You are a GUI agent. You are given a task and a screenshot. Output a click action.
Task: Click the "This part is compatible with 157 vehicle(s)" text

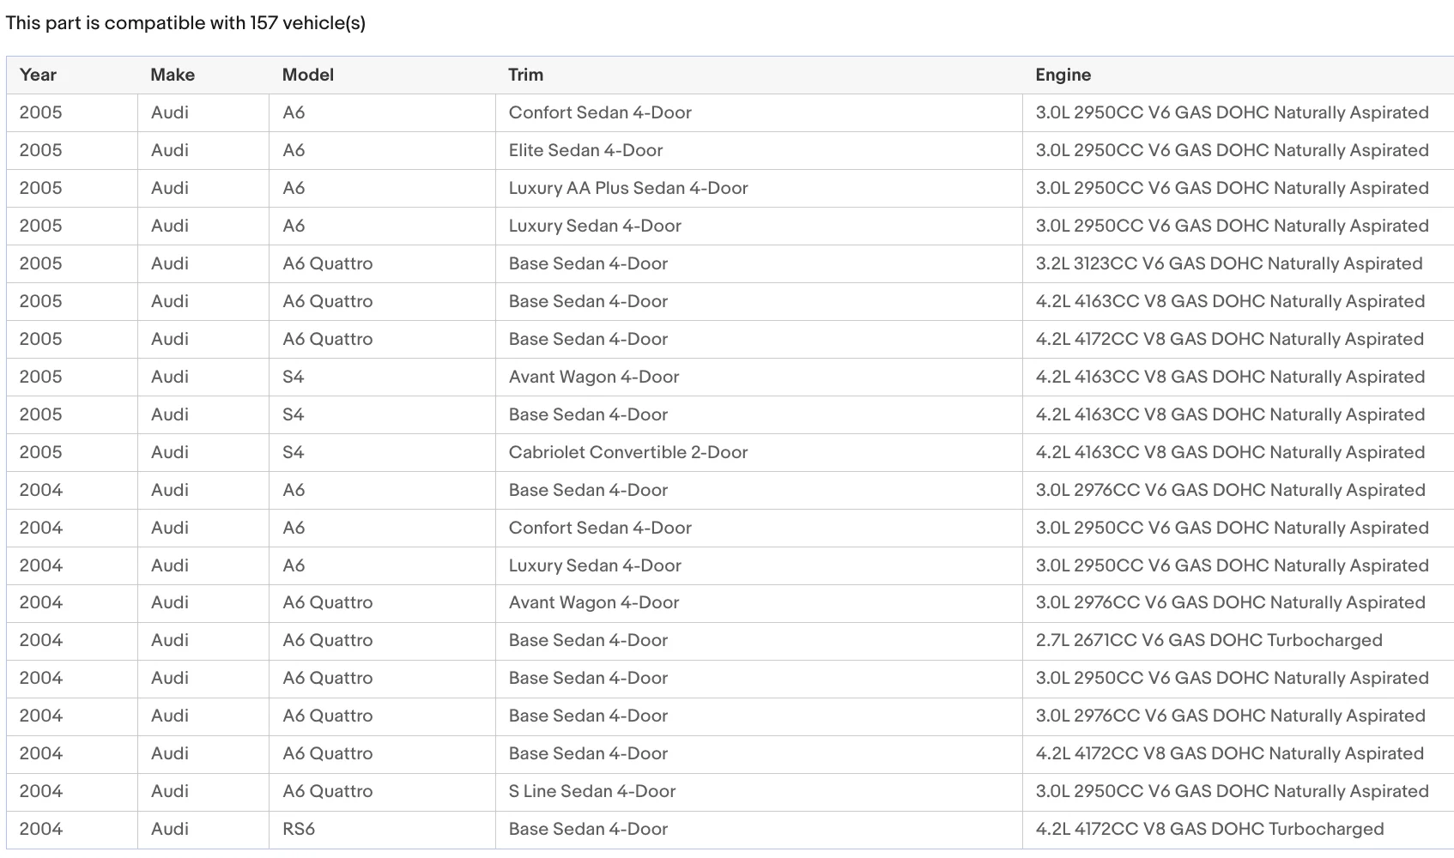click(x=186, y=23)
